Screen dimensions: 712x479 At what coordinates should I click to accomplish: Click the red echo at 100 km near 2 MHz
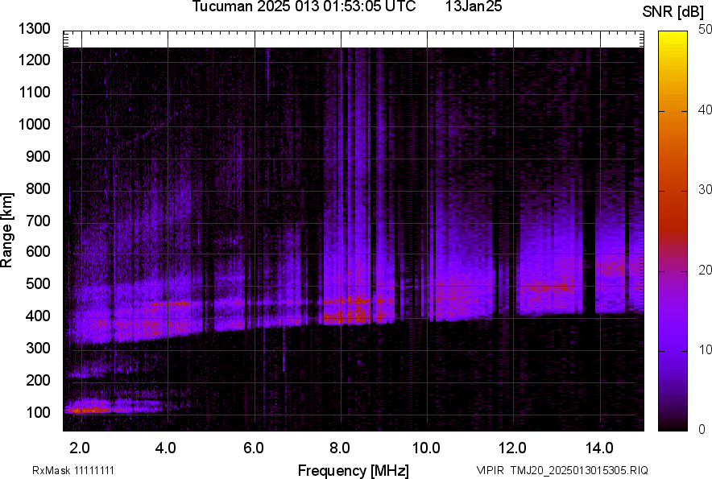point(87,410)
